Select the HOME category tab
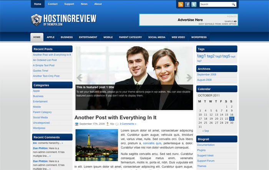 click(x=37, y=37)
